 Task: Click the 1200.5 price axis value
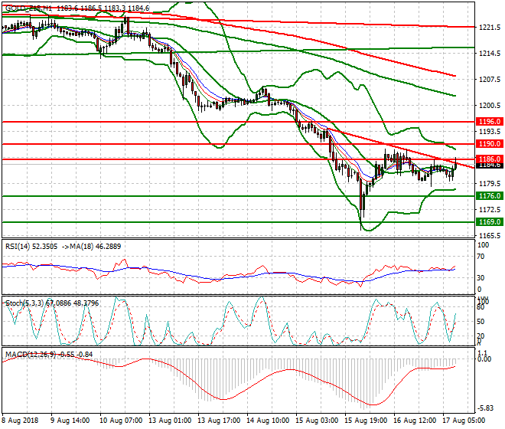pyautogui.click(x=490, y=106)
